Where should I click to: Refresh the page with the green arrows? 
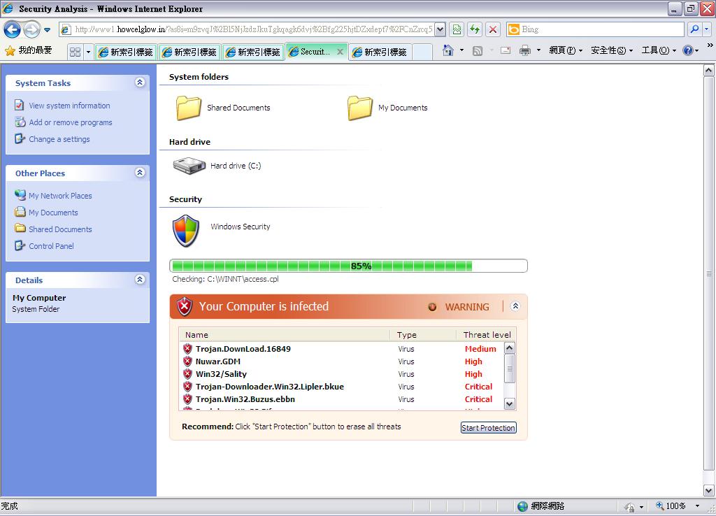[475, 29]
